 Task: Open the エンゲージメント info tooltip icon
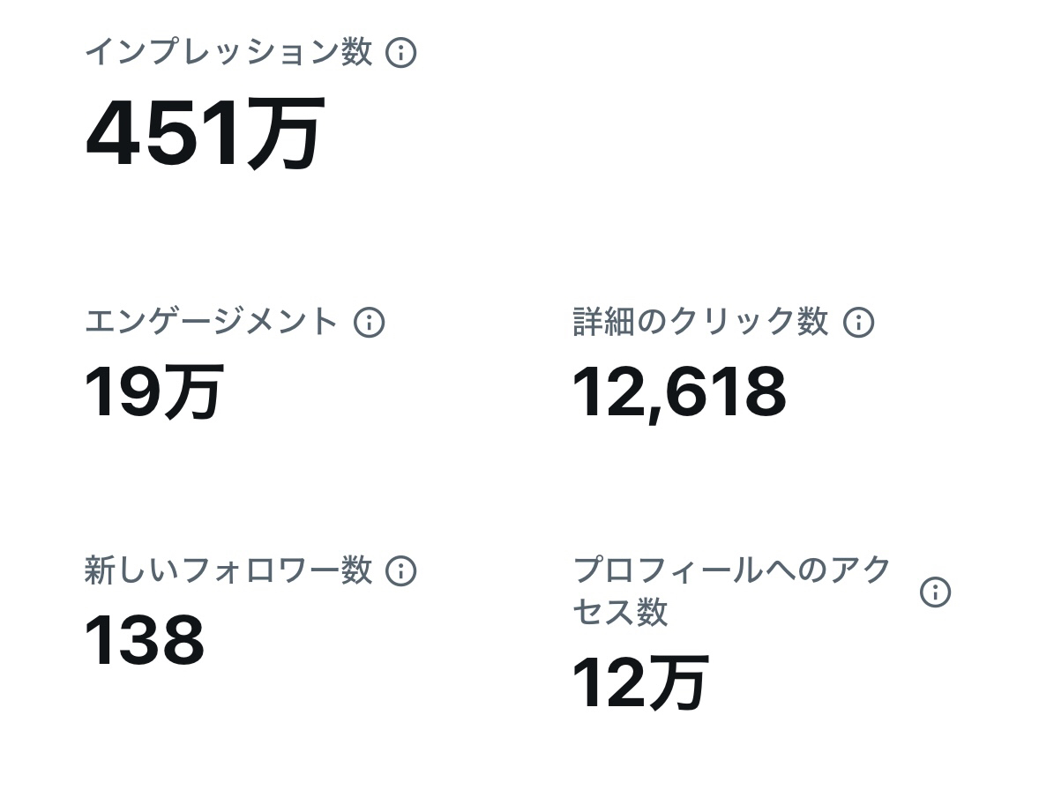pos(369,323)
